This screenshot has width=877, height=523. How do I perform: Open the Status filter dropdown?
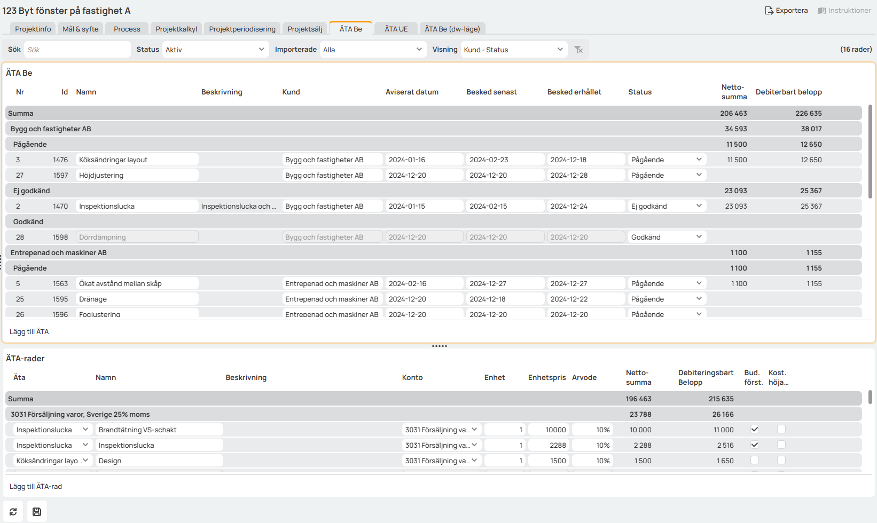[x=215, y=50]
